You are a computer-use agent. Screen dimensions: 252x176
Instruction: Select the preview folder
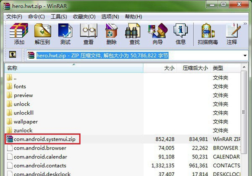(x=123, y=96)
